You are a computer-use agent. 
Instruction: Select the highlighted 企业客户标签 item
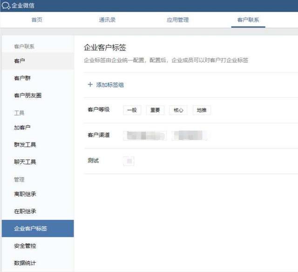tap(38, 229)
